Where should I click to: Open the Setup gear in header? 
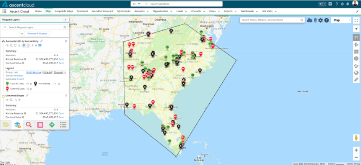pos(342,4)
